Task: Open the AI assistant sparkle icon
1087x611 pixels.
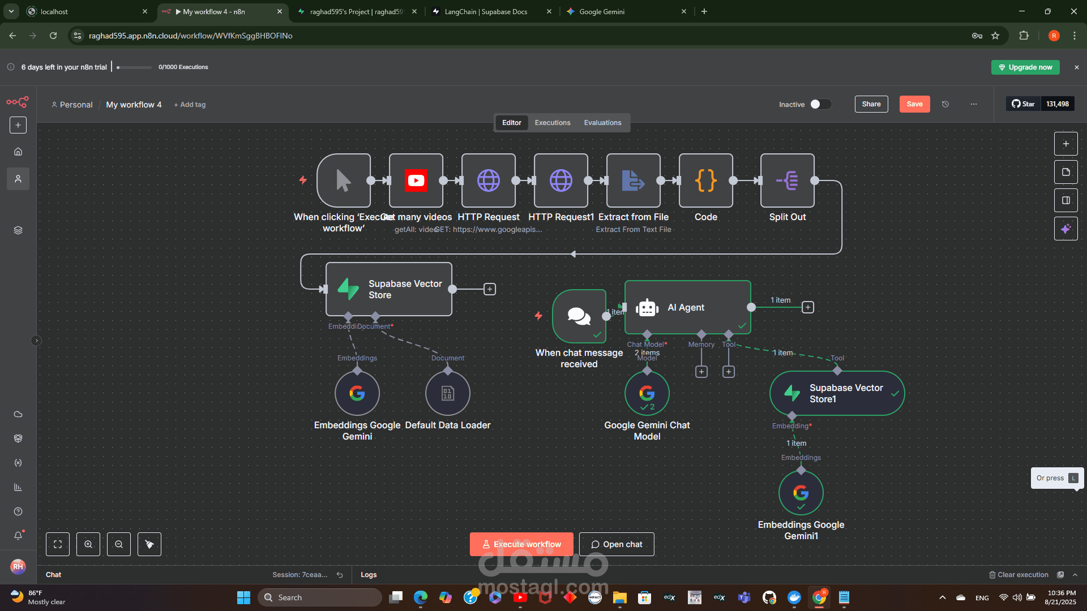Action: click(1065, 229)
